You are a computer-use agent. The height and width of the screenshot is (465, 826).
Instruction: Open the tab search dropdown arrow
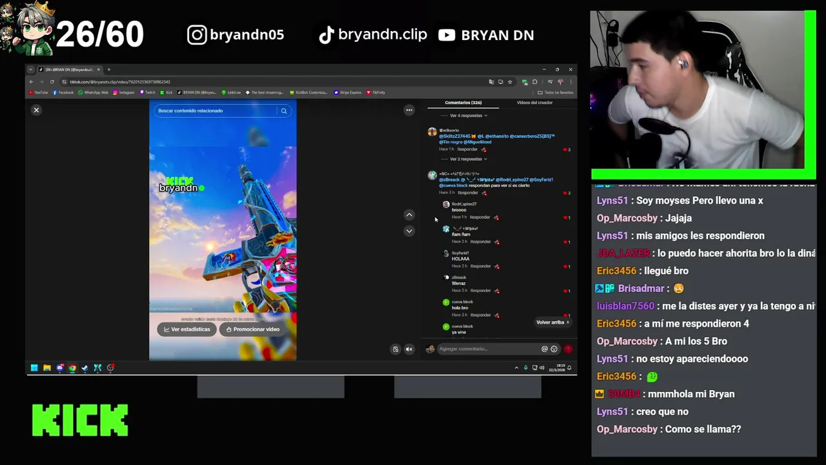30,70
